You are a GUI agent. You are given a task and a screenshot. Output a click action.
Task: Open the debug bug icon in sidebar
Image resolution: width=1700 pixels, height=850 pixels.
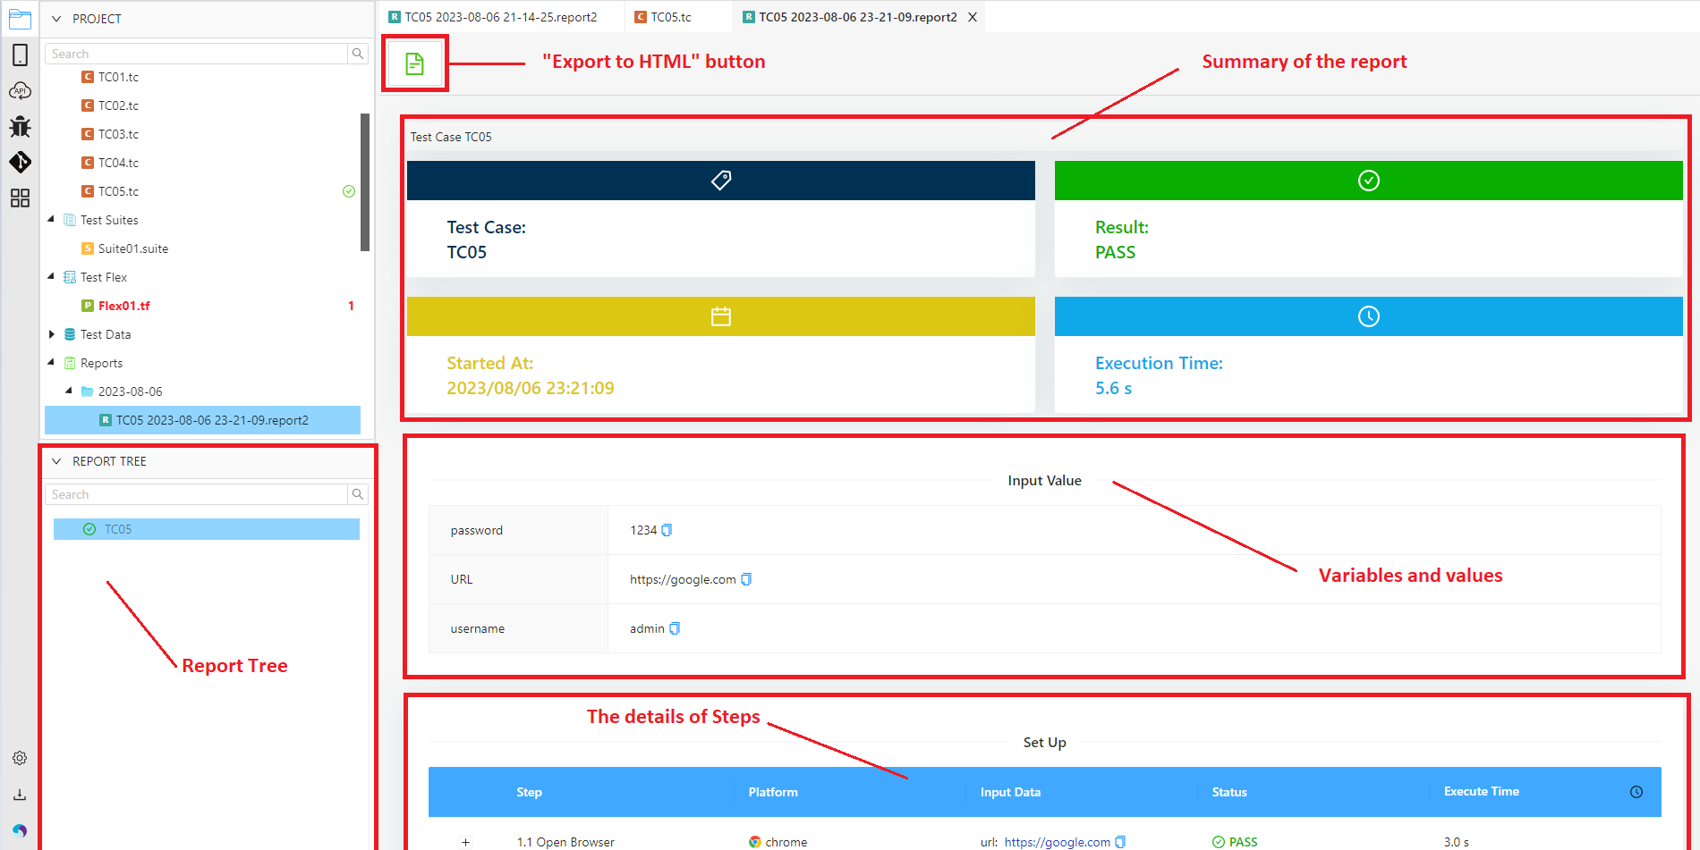(x=20, y=126)
